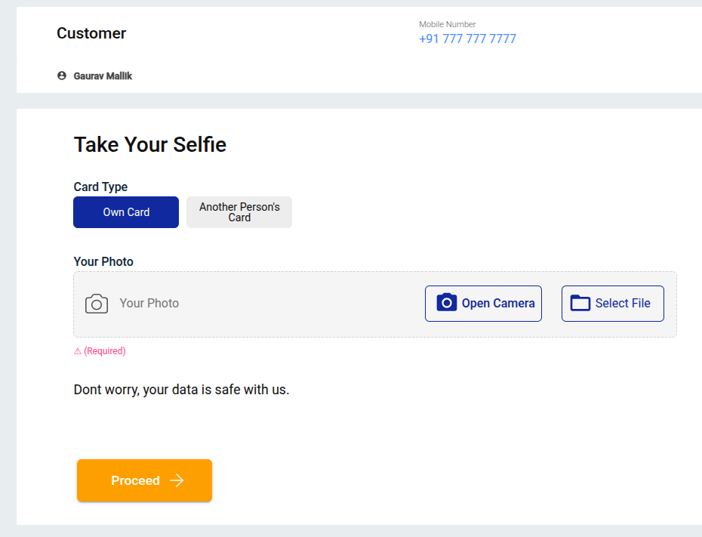Click the warning triangle icon next to Required
Image resolution: width=702 pixels, height=537 pixels.
coord(78,351)
